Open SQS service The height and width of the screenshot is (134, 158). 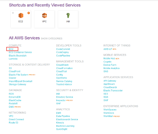[x=106, y=97]
